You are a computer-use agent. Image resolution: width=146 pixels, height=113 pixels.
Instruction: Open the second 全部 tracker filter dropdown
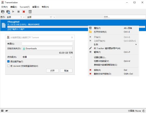[41, 17]
